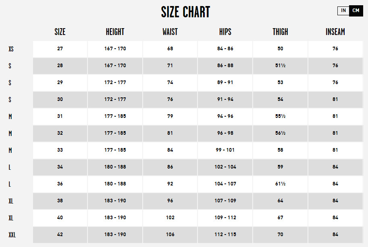Screen dimensions: 368x247
Task: Click the HIPS column header
Action: (x=225, y=32)
